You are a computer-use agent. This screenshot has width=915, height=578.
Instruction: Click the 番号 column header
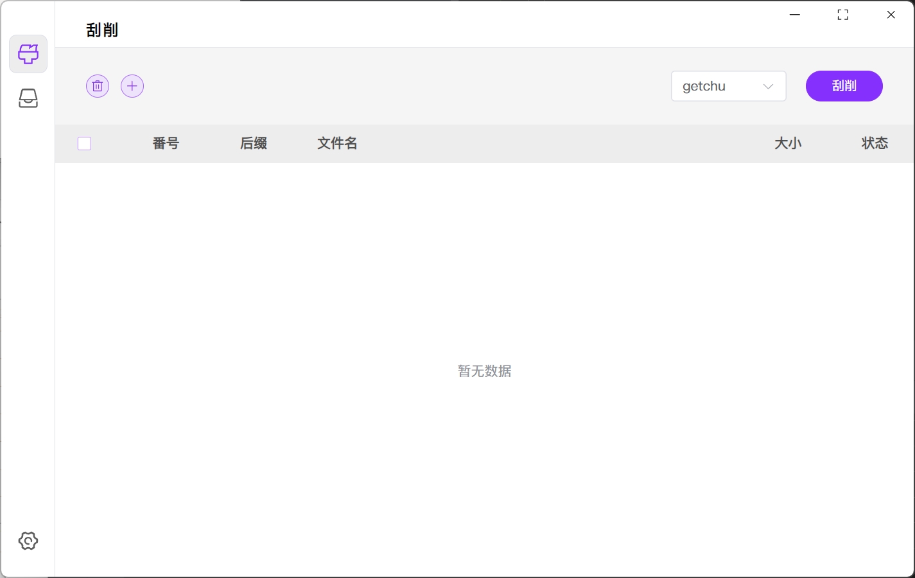[166, 143]
